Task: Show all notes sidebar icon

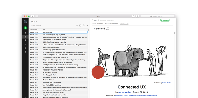Action: [x=25, y=37]
